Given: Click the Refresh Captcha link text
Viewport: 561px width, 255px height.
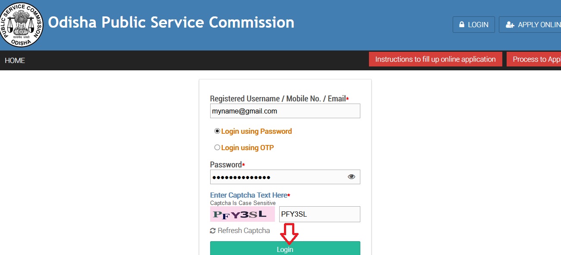Looking at the screenshot, I should point(244,231).
